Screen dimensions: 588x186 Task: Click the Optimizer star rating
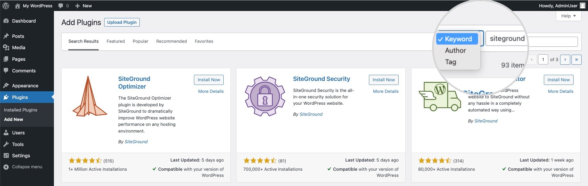click(85, 161)
